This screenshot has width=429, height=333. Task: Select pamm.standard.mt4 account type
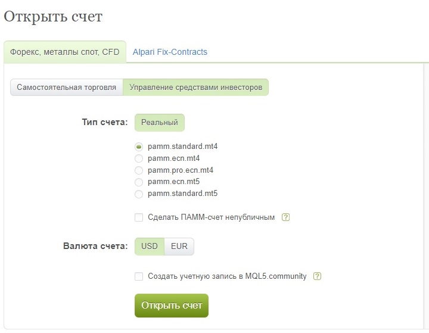139,147
